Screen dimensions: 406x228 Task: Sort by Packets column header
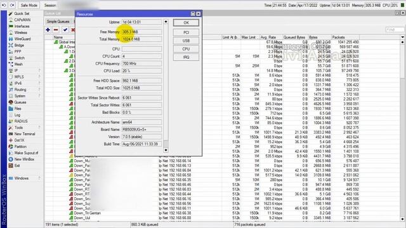pyautogui.click(x=345, y=37)
